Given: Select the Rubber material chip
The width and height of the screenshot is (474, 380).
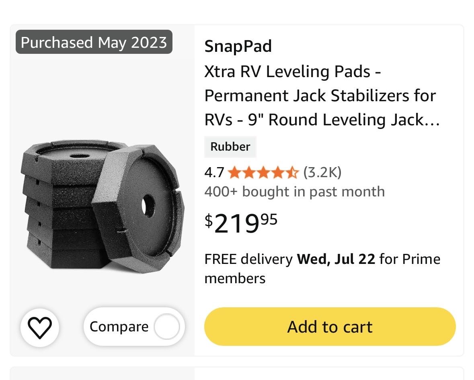Looking at the screenshot, I should coord(230,147).
